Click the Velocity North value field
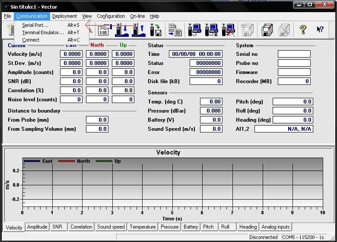 [x=97, y=54]
